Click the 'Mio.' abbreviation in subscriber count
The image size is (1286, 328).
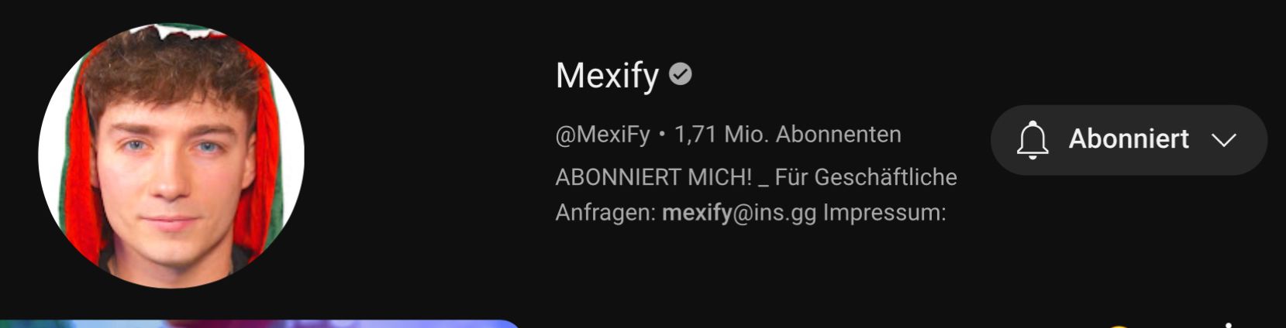pyautogui.click(x=746, y=135)
